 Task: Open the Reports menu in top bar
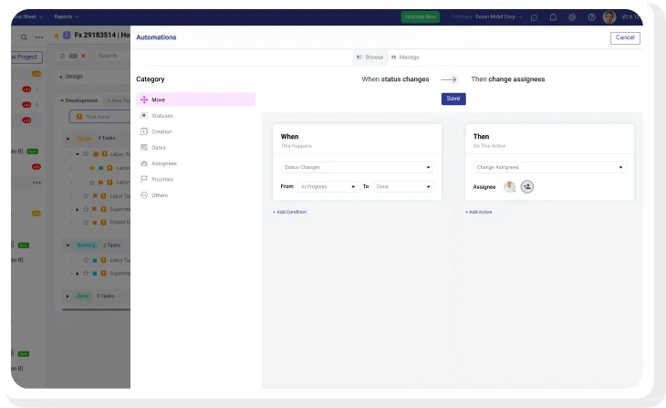coord(67,16)
